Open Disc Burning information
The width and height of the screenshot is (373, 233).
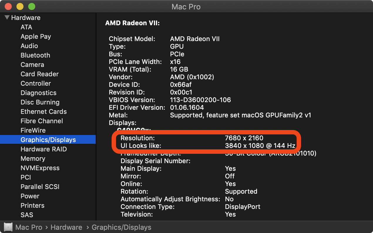(40, 102)
